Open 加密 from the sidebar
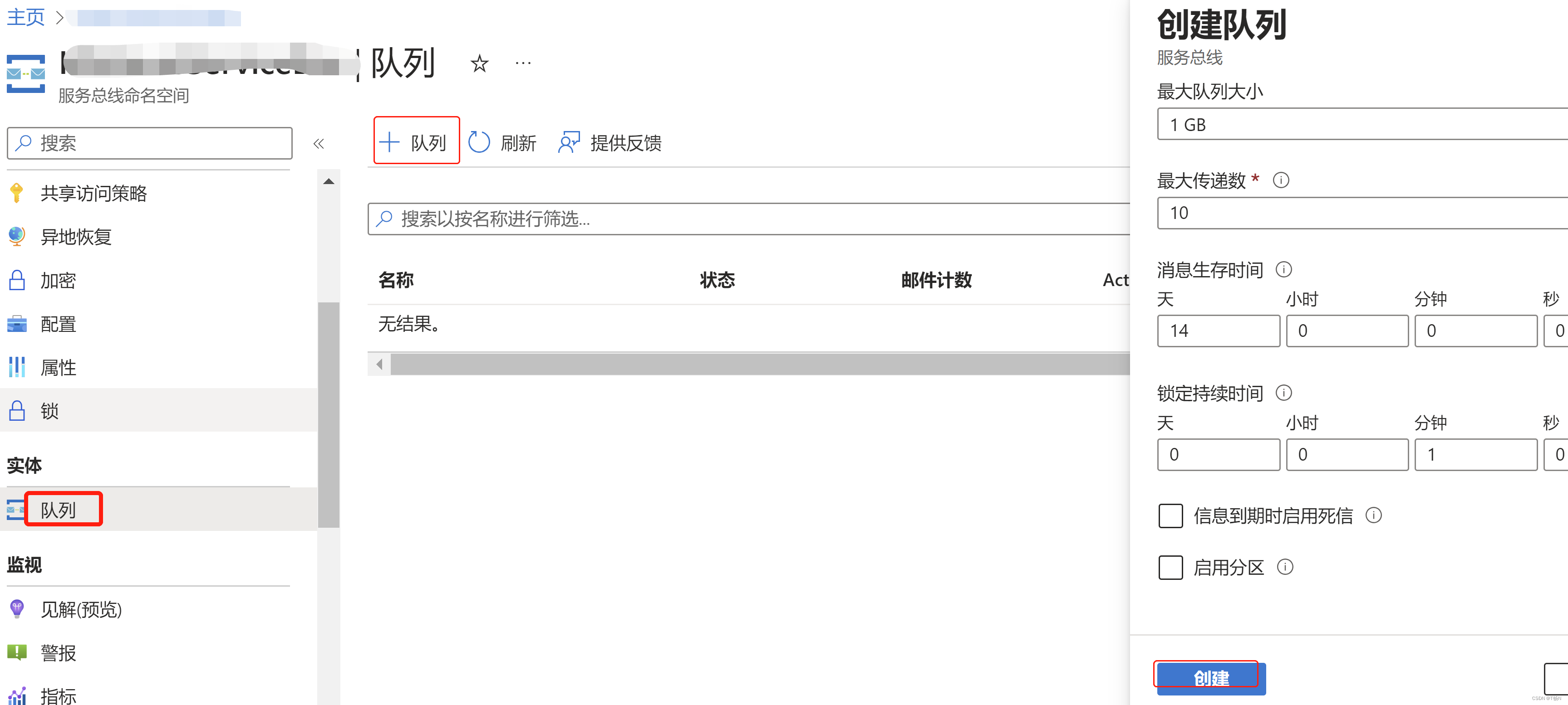Screen dimensions: 1568x705 tap(58, 281)
